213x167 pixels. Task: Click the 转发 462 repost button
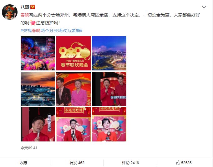tap(77, 163)
